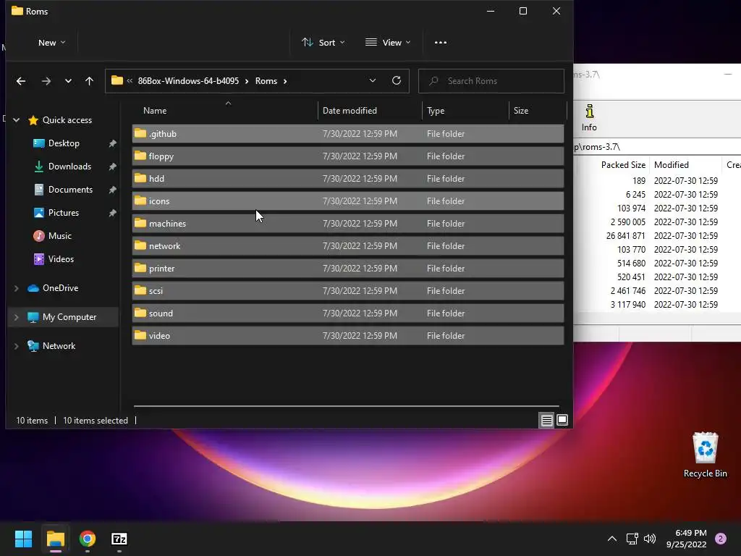
Task: Select the icons folder
Action: click(x=348, y=201)
